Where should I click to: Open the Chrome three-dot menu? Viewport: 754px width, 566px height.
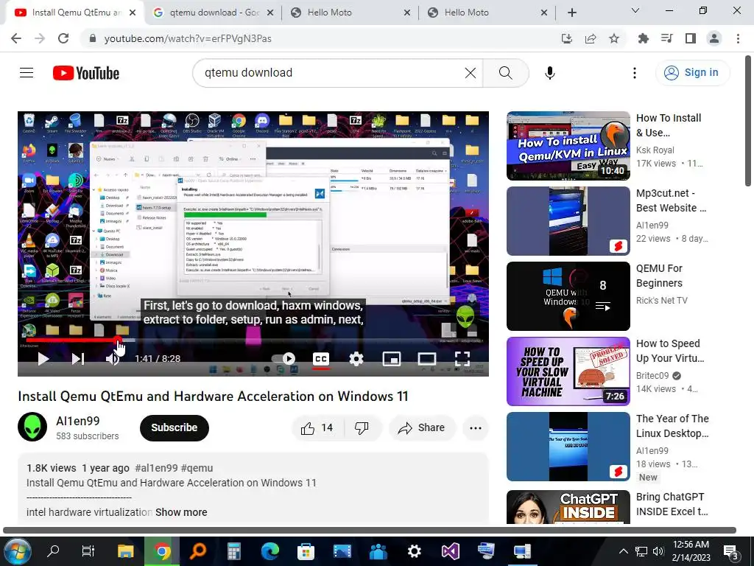pos(738,38)
